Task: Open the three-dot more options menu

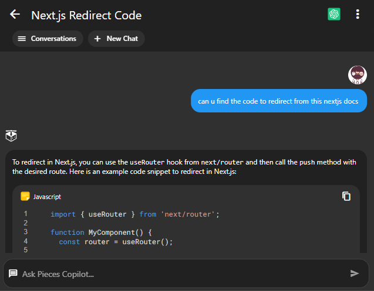Action: coord(358,15)
